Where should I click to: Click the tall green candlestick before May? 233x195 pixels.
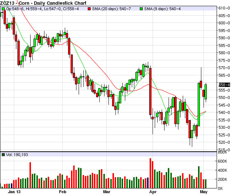pyautogui.click(x=199, y=104)
